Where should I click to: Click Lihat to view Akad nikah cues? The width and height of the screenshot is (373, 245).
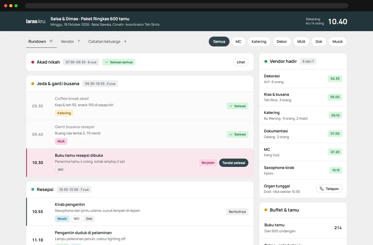(x=241, y=62)
